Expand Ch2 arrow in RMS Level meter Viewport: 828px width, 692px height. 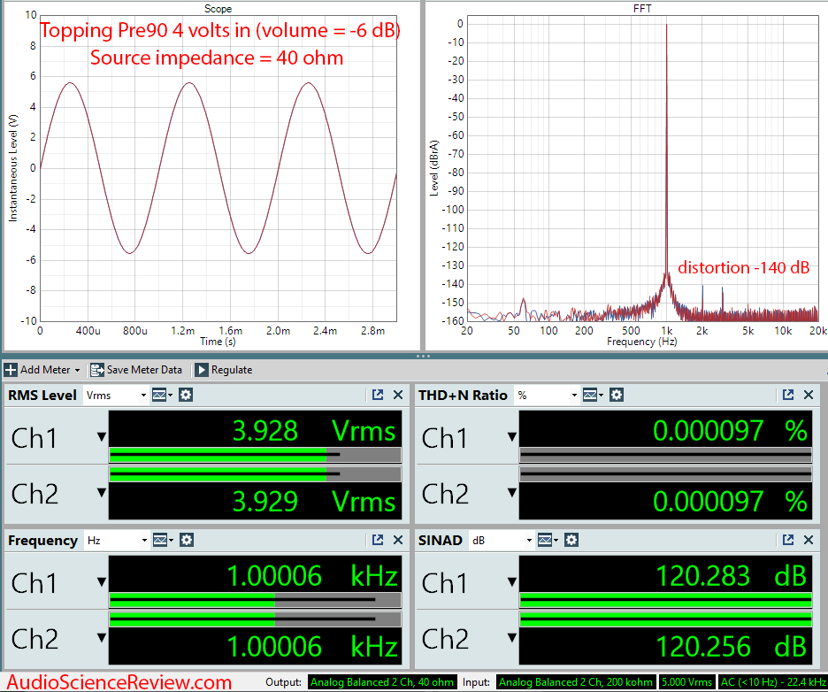point(102,493)
